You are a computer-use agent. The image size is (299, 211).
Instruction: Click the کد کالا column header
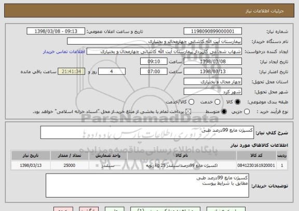click(256, 156)
